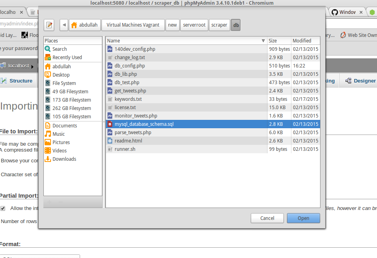Select the change_log.txt file
Viewport: 377px width, 258px height.
[x=213, y=57]
